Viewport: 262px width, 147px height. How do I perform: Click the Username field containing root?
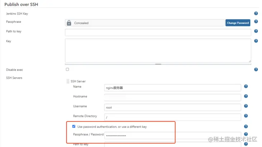click(173, 107)
